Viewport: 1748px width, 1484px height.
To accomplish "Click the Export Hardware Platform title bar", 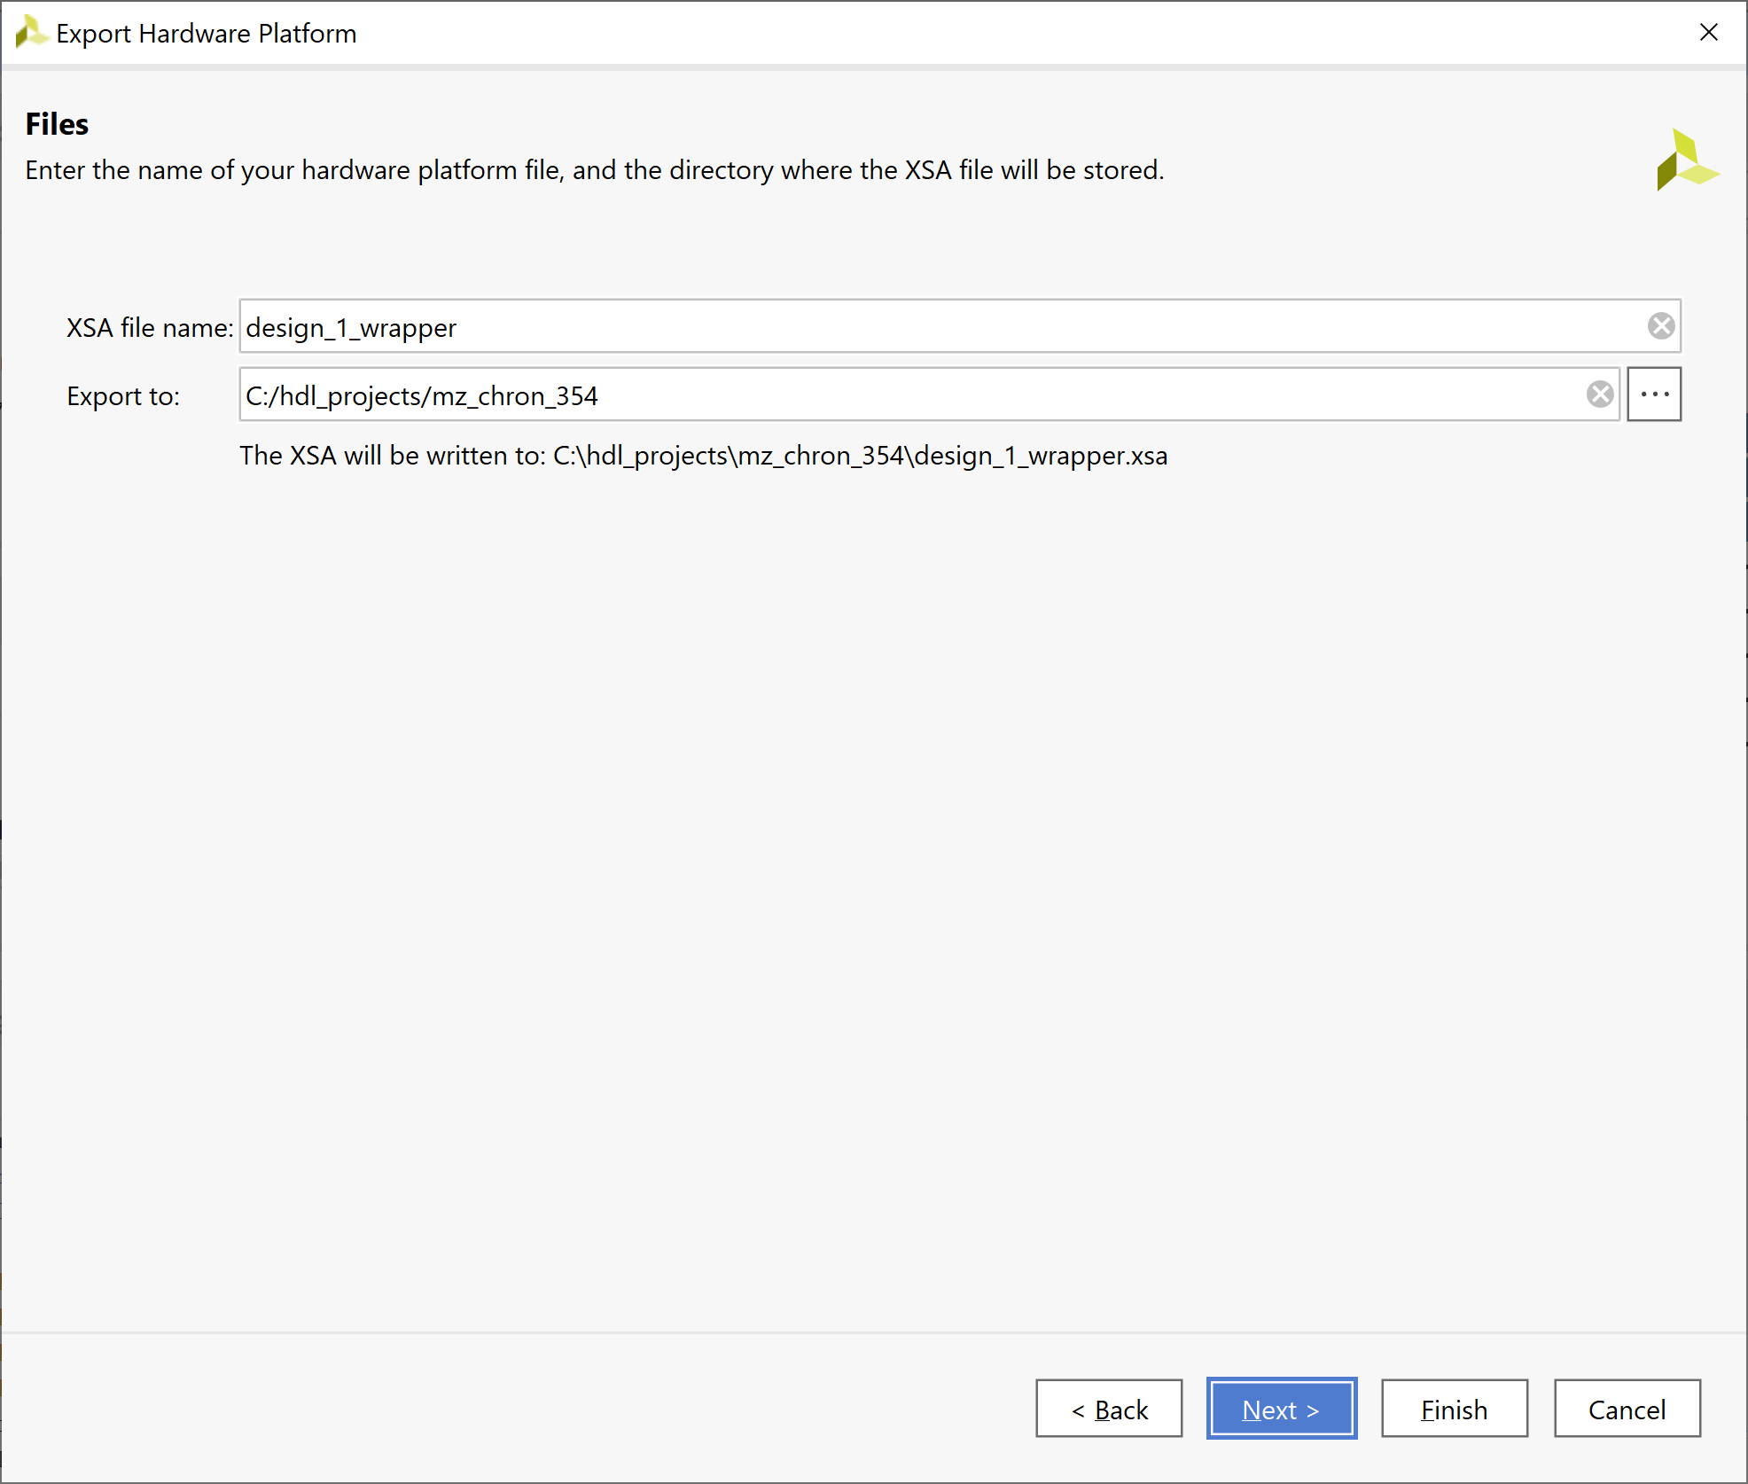I will [x=206, y=33].
